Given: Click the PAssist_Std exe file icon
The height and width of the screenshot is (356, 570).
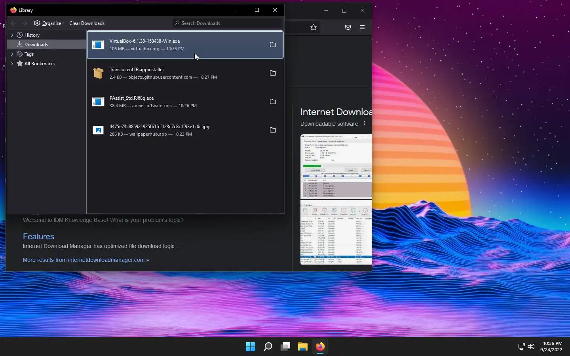Looking at the screenshot, I should point(98,102).
